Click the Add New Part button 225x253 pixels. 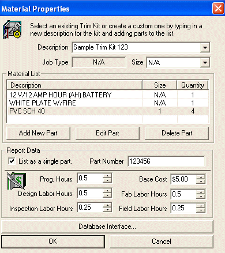(38, 133)
